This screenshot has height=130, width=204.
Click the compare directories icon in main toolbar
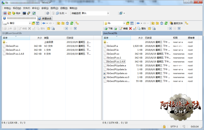5,13
